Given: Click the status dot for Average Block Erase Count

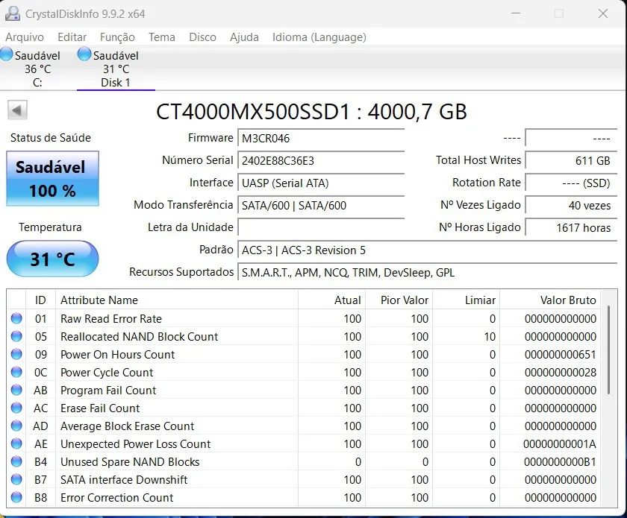Looking at the screenshot, I should coord(16,426).
